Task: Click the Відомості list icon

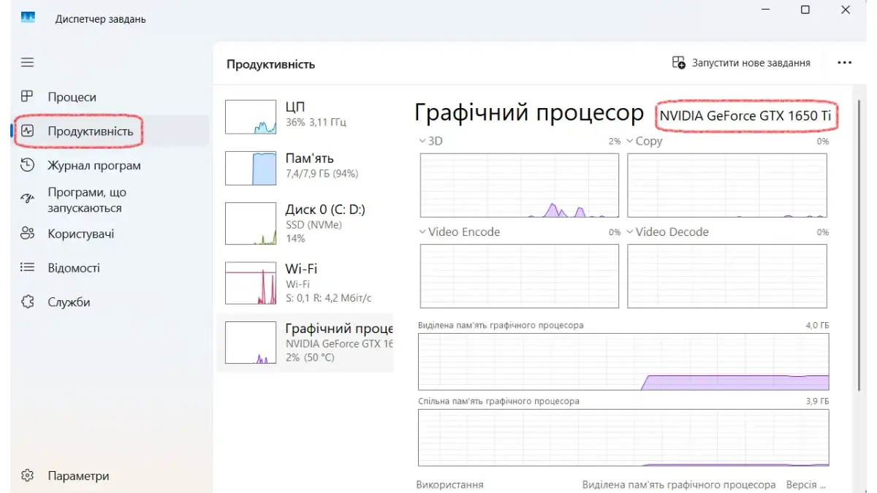Action: click(27, 267)
